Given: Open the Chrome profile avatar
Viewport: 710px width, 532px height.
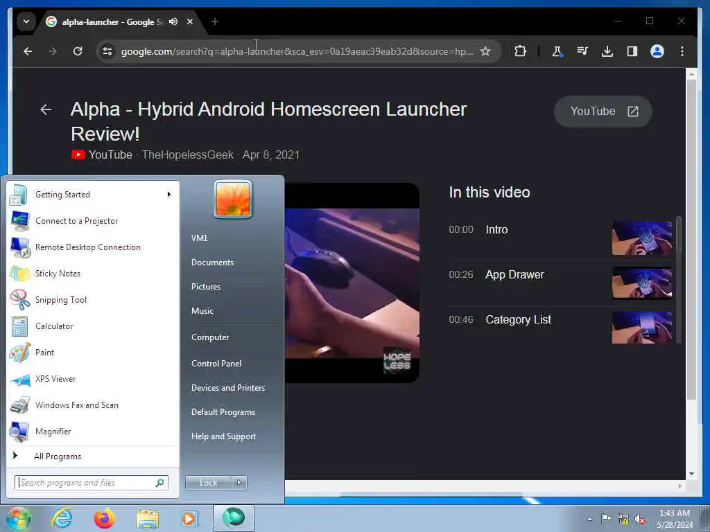Looking at the screenshot, I should [657, 51].
